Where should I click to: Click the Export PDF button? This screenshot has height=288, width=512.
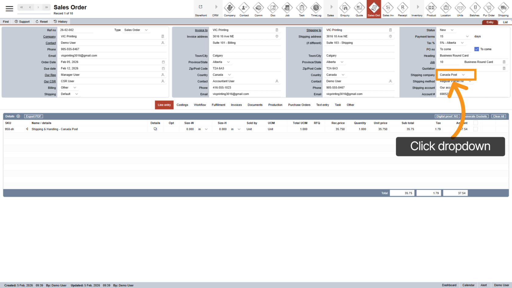(x=34, y=116)
